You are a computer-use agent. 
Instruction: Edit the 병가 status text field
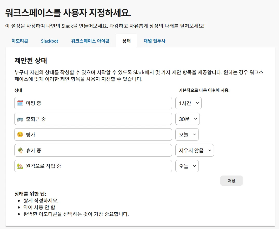coord(93,134)
